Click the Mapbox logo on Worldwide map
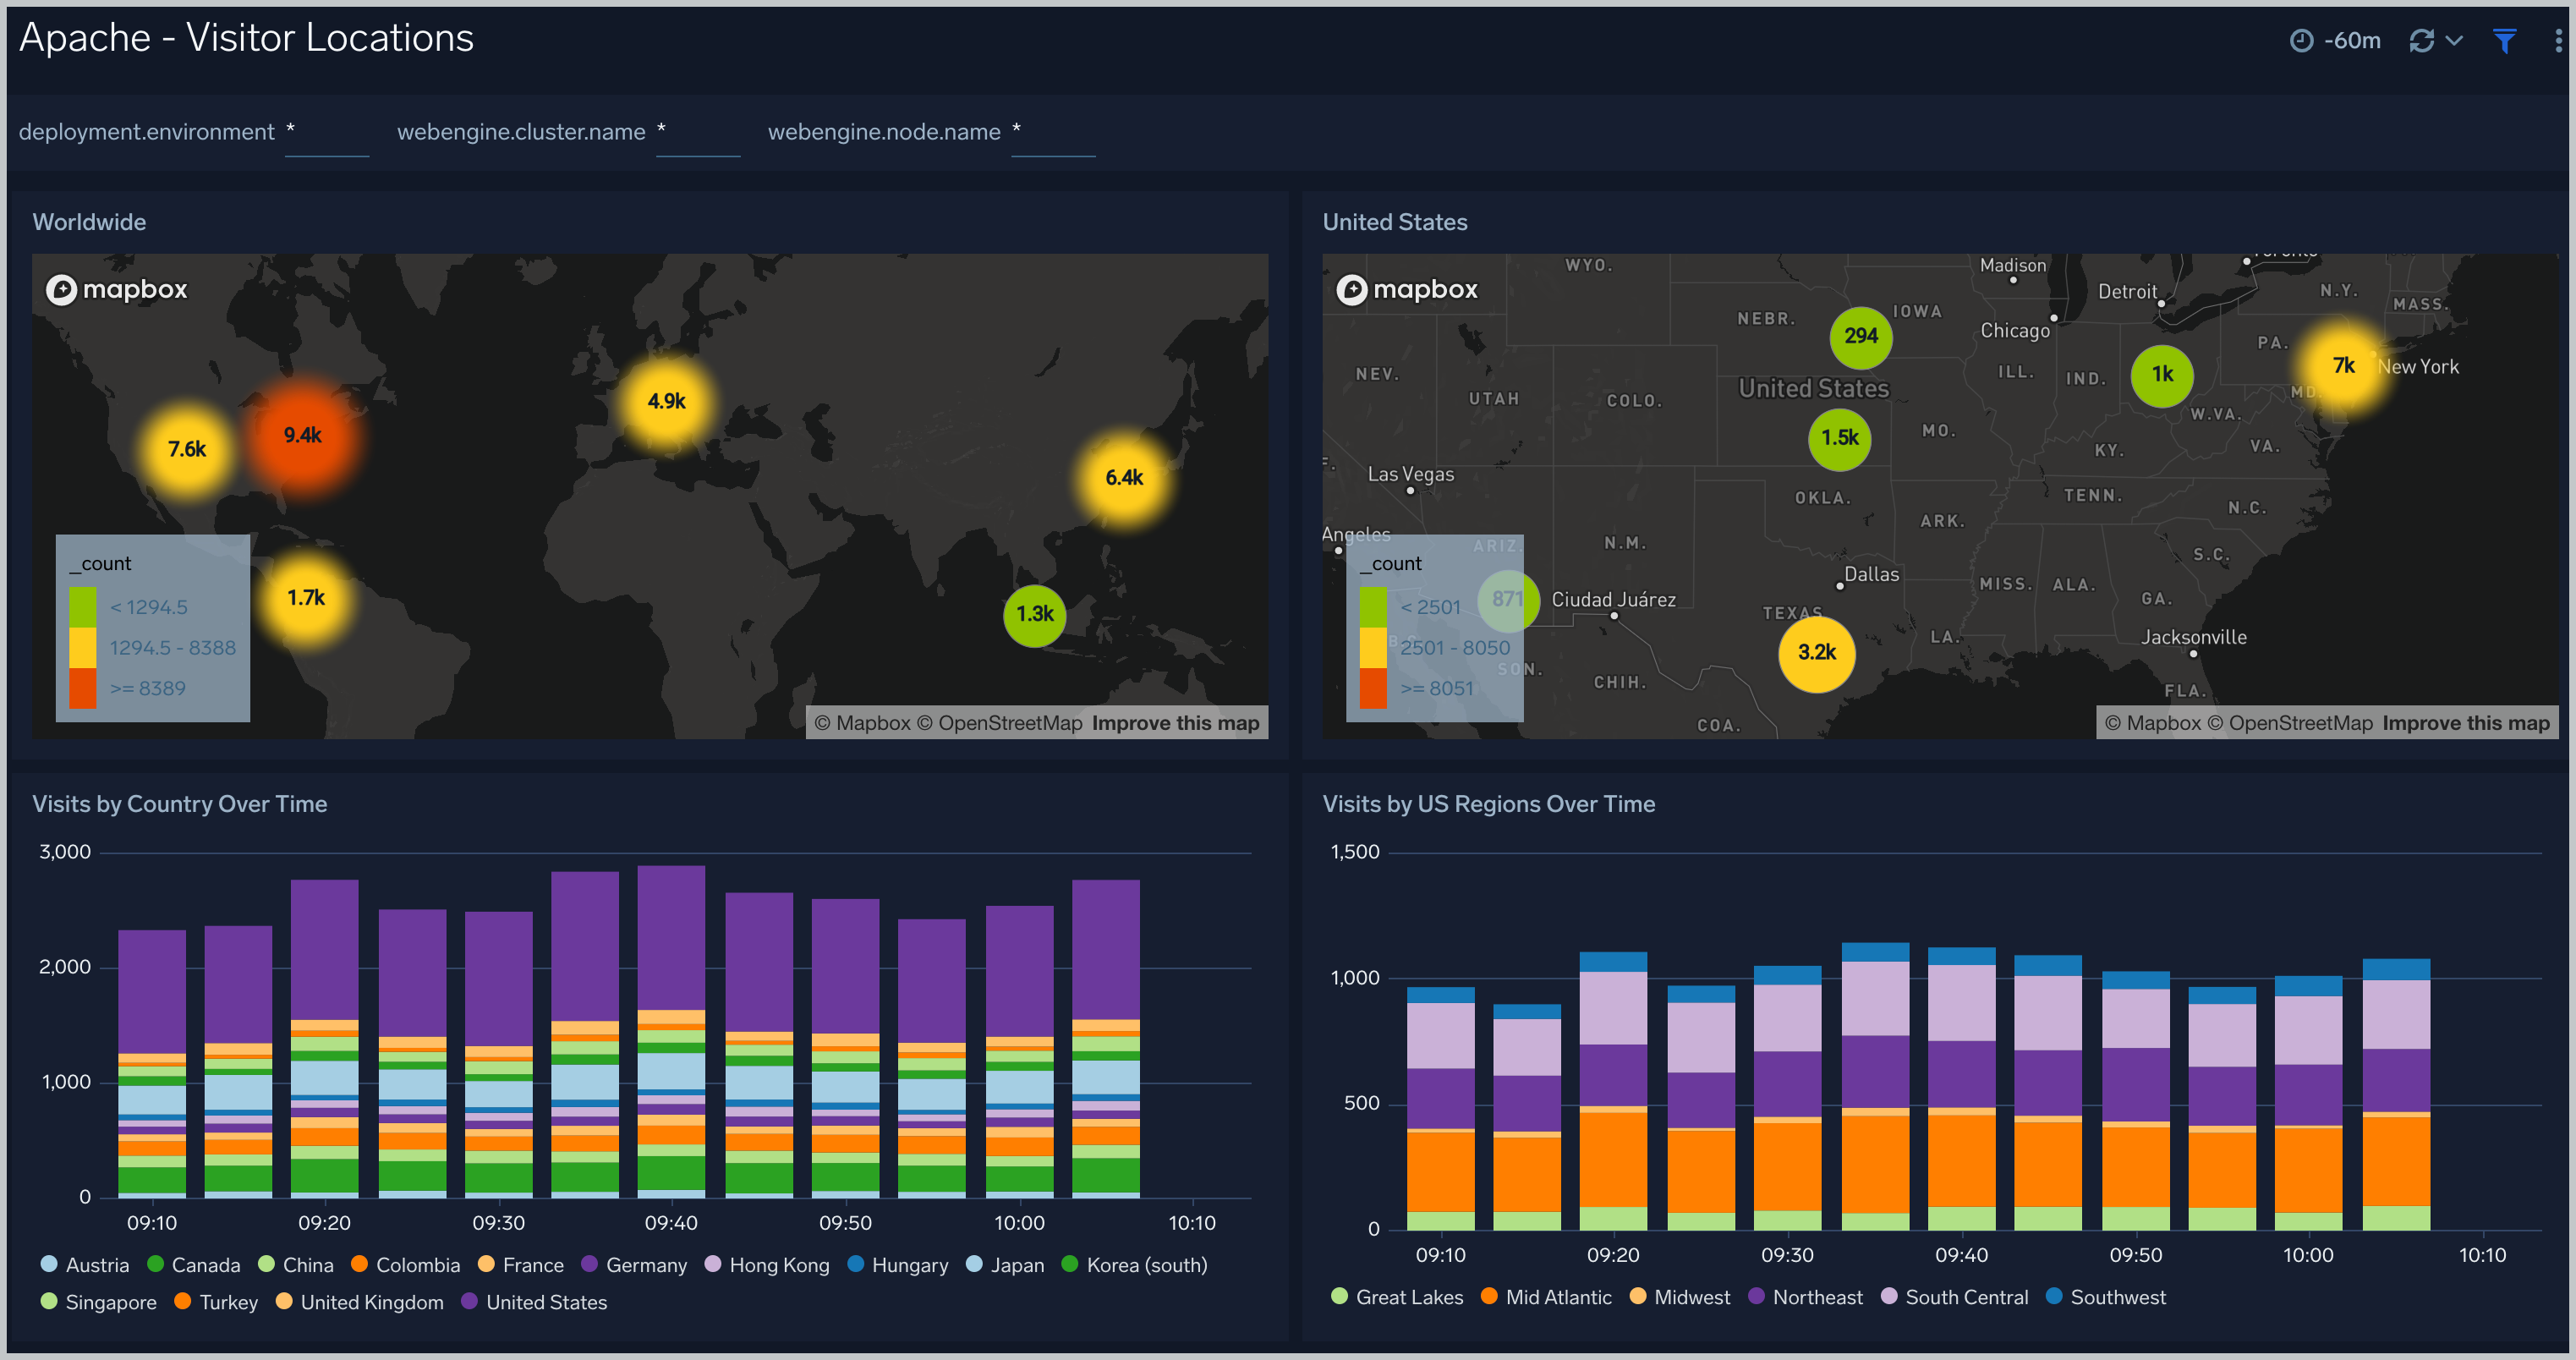The width and height of the screenshot is (2576, 1360). click(117, 289)
